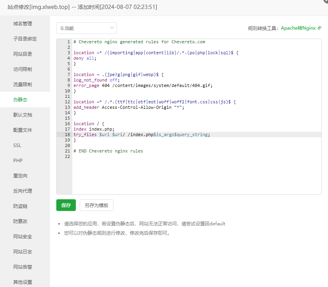Open the SSL settings tab
The width and height of the screenshot is (328, 287).
(x=17, y=145)
